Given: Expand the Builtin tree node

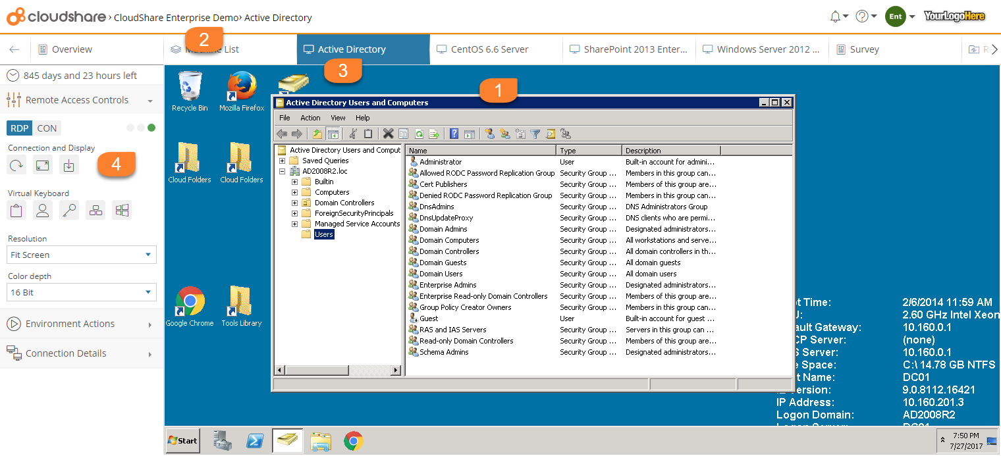Looking at the screenshot, I should coord(295,182).
